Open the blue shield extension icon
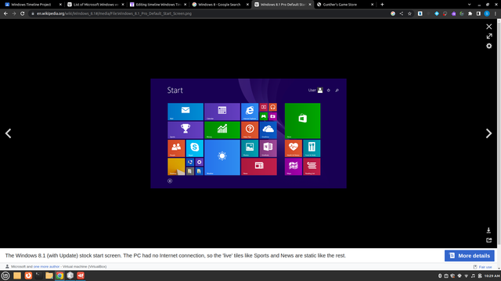 [x=420, y=14]
